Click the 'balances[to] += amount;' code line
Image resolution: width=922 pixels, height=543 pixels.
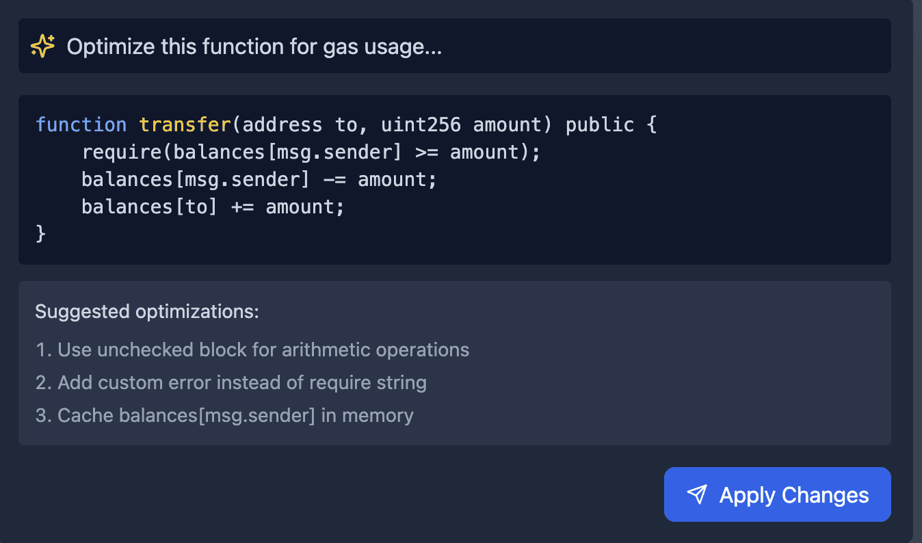(213, 207)
